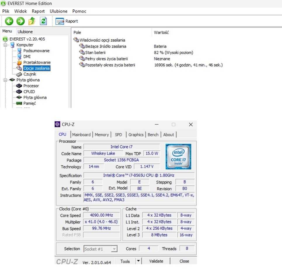Click the EVEREST v2.20.405 root icon
Viewport: 282px width, 280px height.
[5, 39]
